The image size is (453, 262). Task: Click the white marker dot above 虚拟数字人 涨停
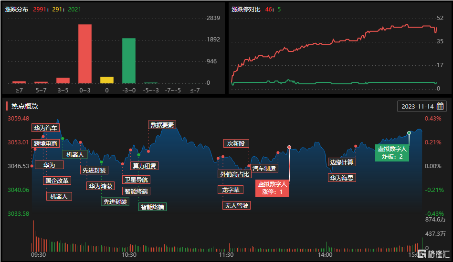click(289, 147)
